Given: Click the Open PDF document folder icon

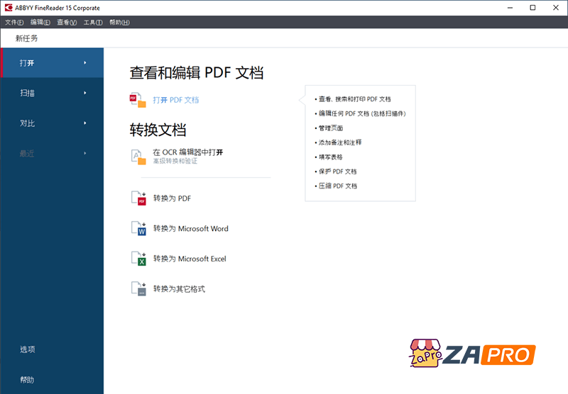Looking at the screenshot, I should 138,100.
